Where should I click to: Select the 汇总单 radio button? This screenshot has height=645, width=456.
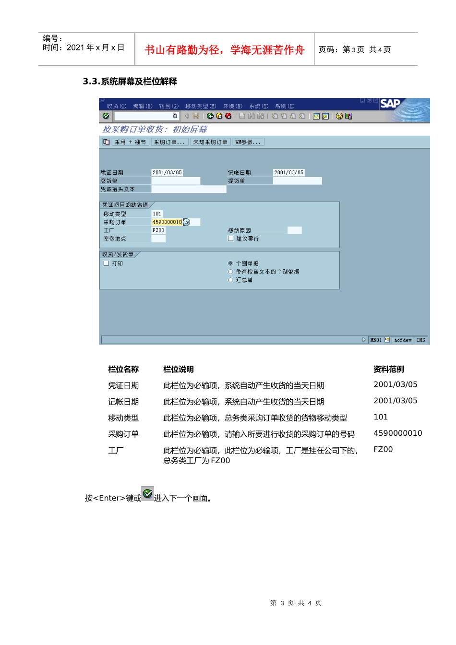pyautogui.click(x=230, y=280)
